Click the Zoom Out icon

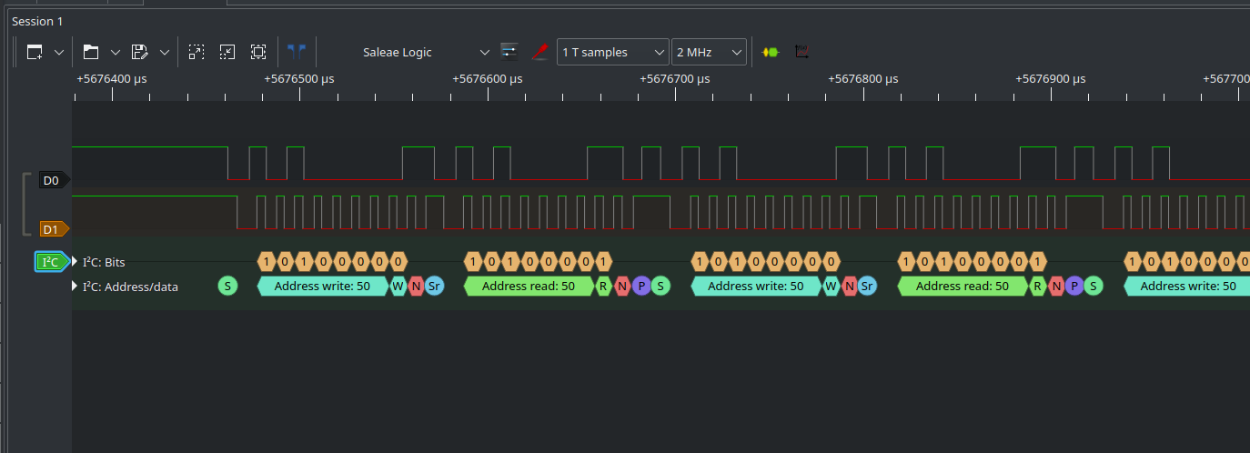(x=227, y=52)
